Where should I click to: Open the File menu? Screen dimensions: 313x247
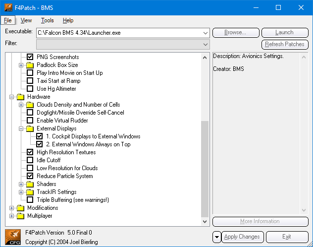(8, 20)
